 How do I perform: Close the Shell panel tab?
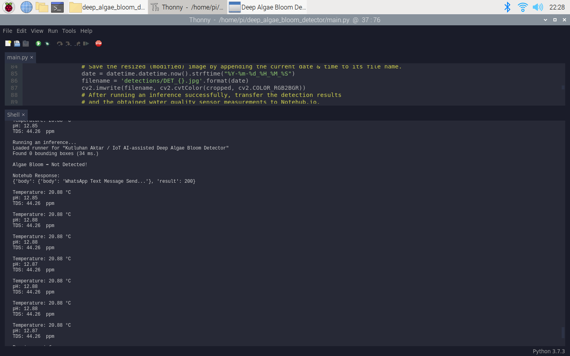pyautogui.click(x=23, y=115)
